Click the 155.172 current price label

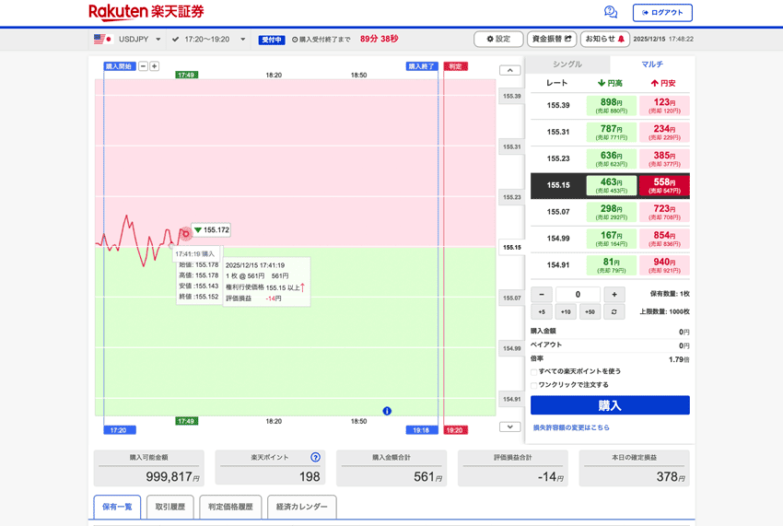[211, 229]
